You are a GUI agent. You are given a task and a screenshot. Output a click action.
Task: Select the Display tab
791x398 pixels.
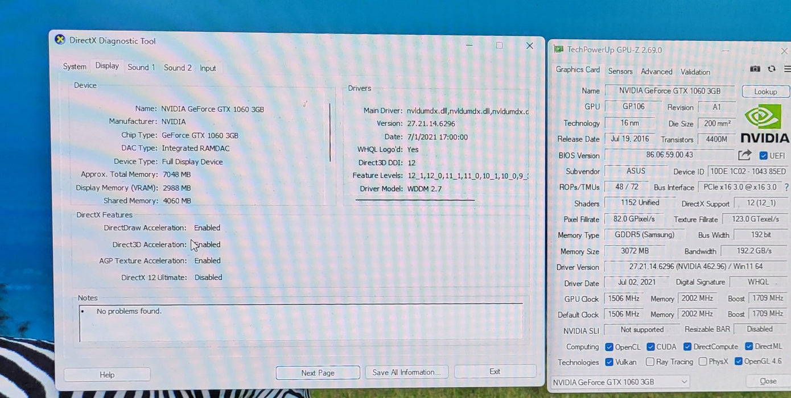pyautogui.click(x=107, y=66)
